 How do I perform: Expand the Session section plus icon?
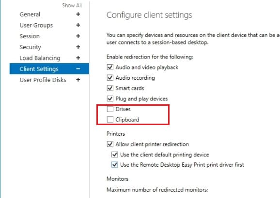coord(78,36)
